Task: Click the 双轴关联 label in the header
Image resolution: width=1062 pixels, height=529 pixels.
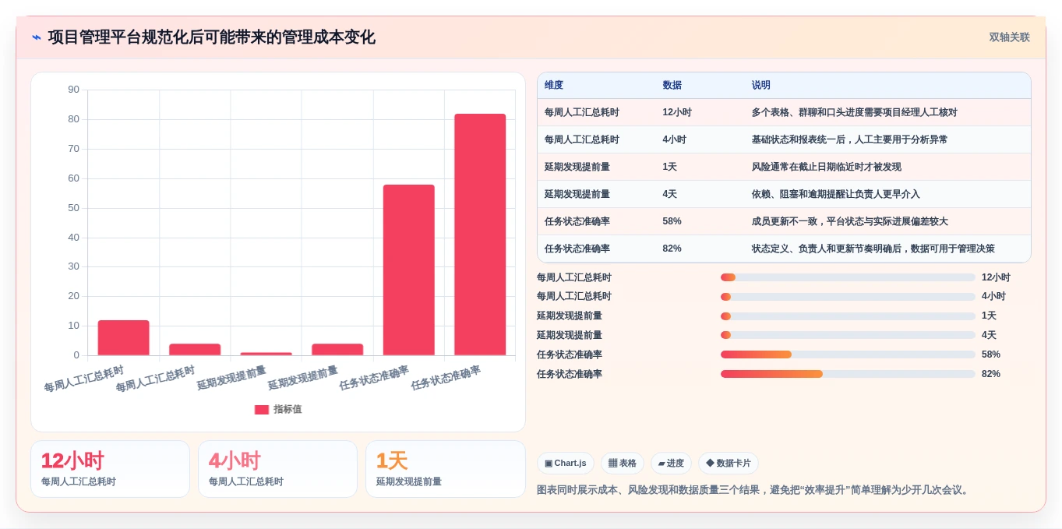Action: (1010, 37)
